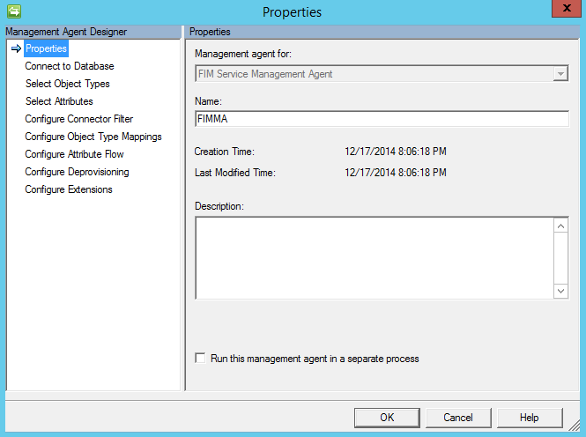Click the Cancel button
586x437 pixels.
pyautogui.click(x=458, y=418)
